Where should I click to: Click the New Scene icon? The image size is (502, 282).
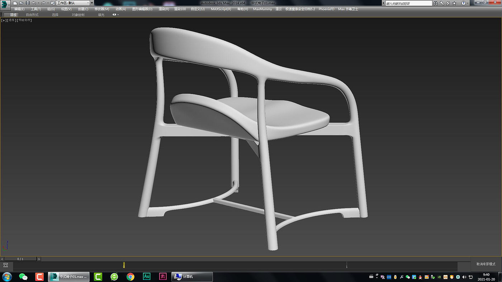point(15,3)
